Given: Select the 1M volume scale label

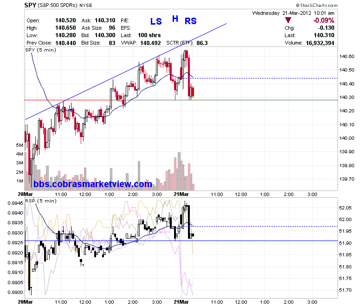Looking at the screenshot, I should (19, 181).
